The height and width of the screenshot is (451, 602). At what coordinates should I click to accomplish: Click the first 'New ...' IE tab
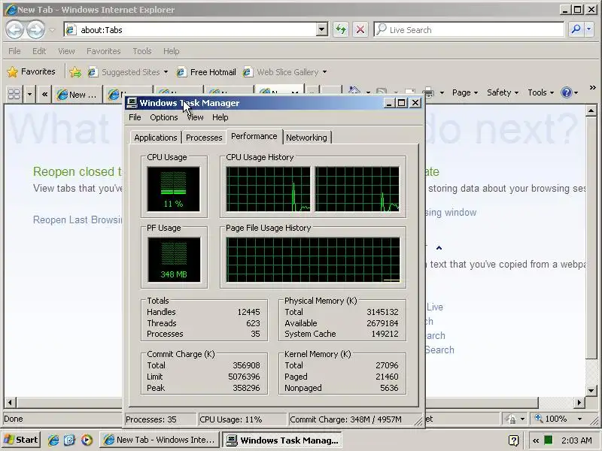click(x=78, y=95)
